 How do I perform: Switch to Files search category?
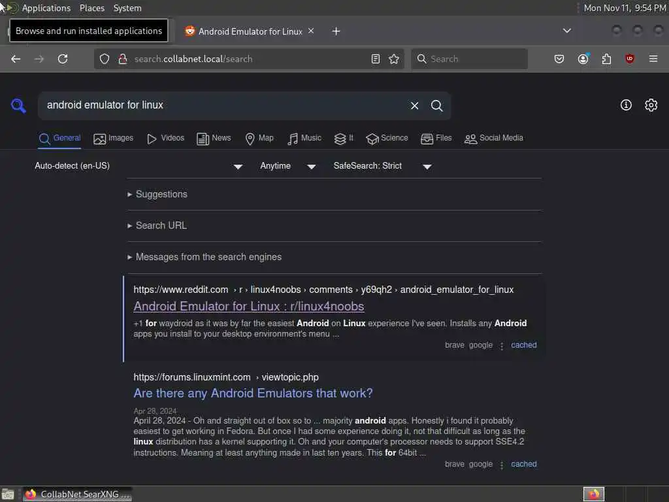[436, 139]
